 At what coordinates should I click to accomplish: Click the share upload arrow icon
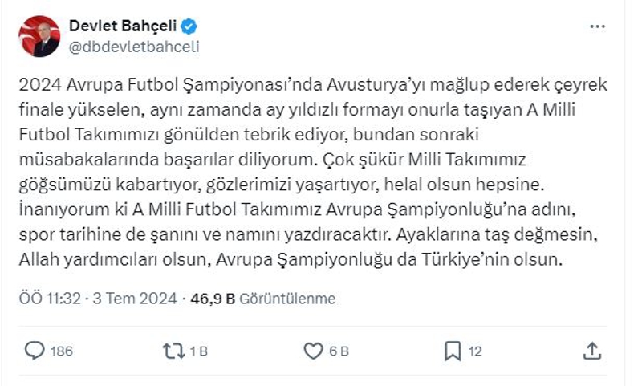(592, 351)
